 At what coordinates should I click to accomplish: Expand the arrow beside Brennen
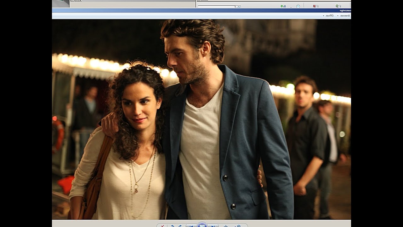click(338, 15)
